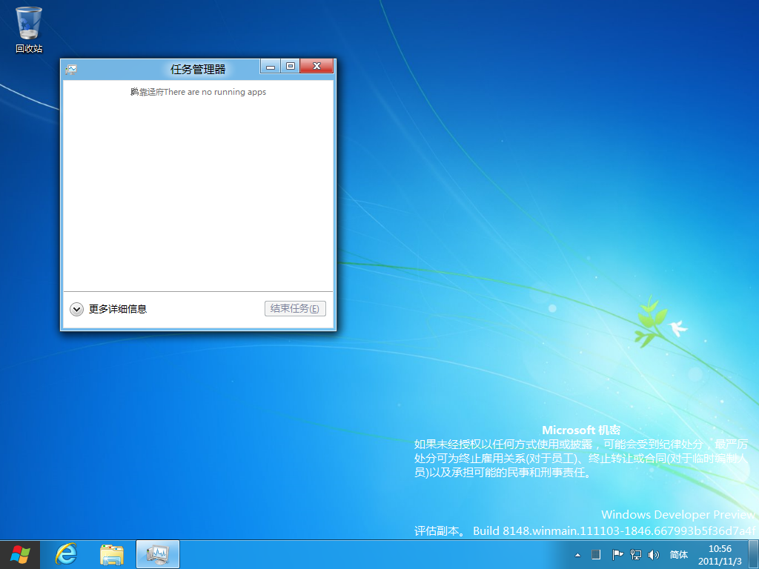The height and width of the screenshot is (569, 759).
Task: Click the keyboard tray icon beside the flag
Action: pyautogui.click(x=596, y=555)
